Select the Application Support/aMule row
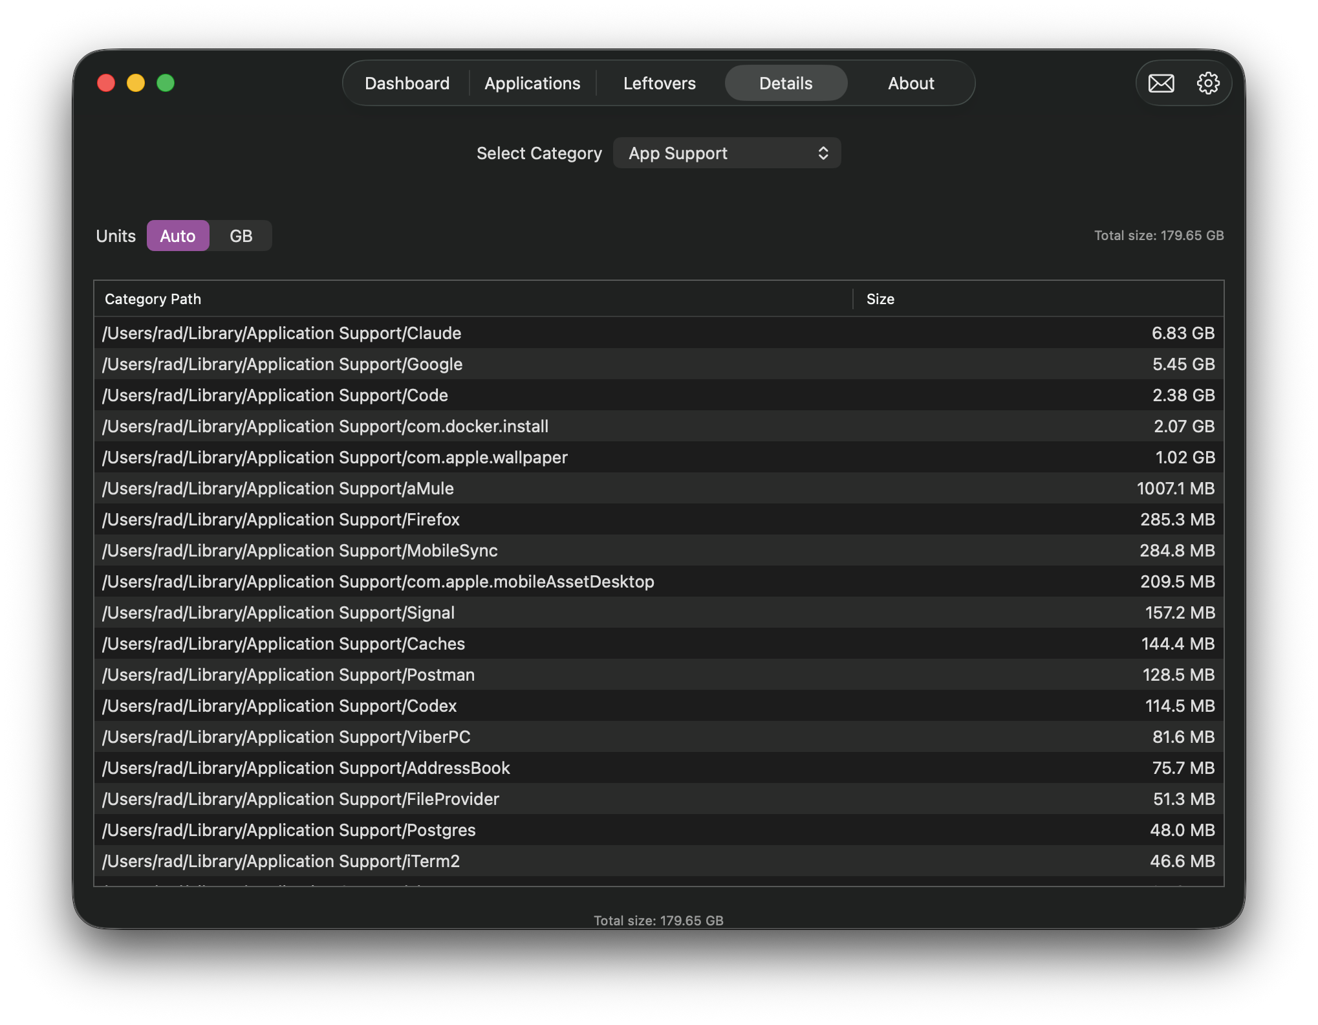This screenshot has width=1318, height=1025. [x=658, y=489]
